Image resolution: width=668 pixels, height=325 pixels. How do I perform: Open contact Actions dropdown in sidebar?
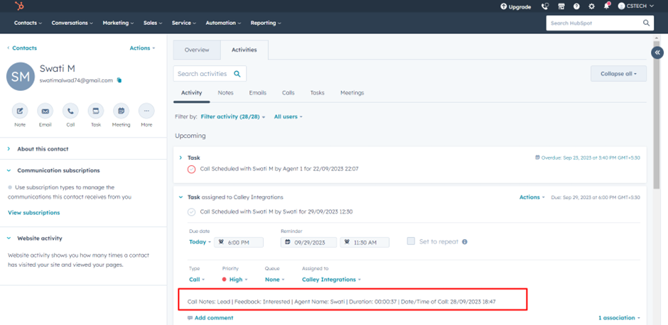pyautogui.click(x=142, y=48)
